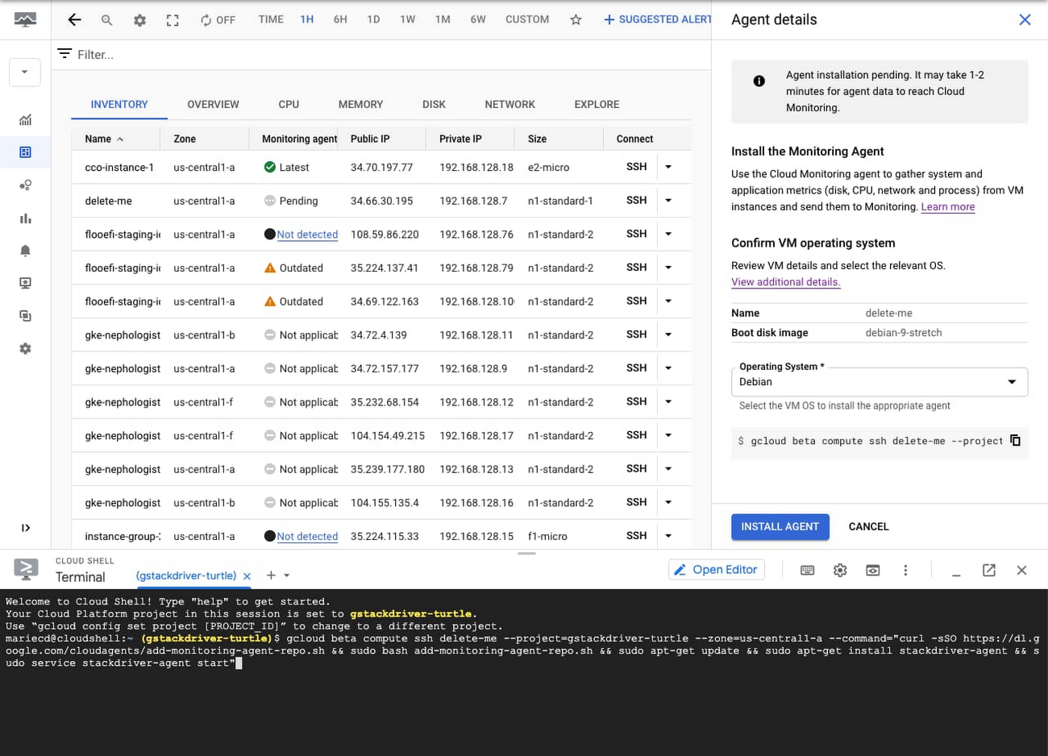The image size is (1048, 756).
Task: Star this dashboard as favorite
Action: (x=576, y=20)
